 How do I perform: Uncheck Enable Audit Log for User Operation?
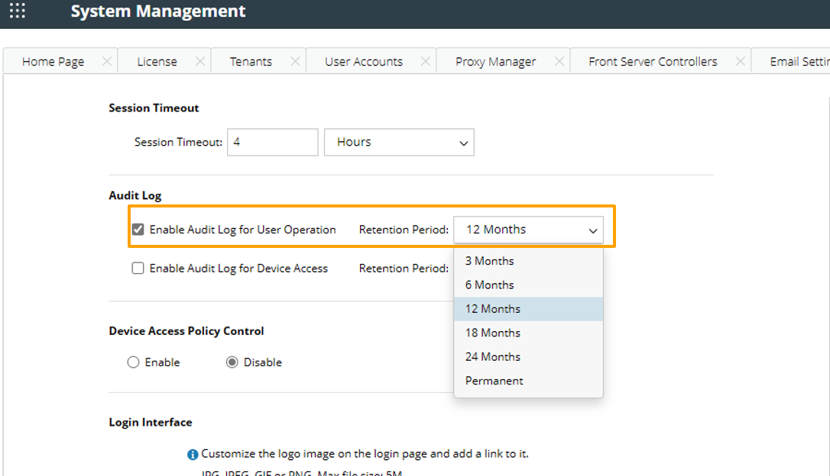138,230
